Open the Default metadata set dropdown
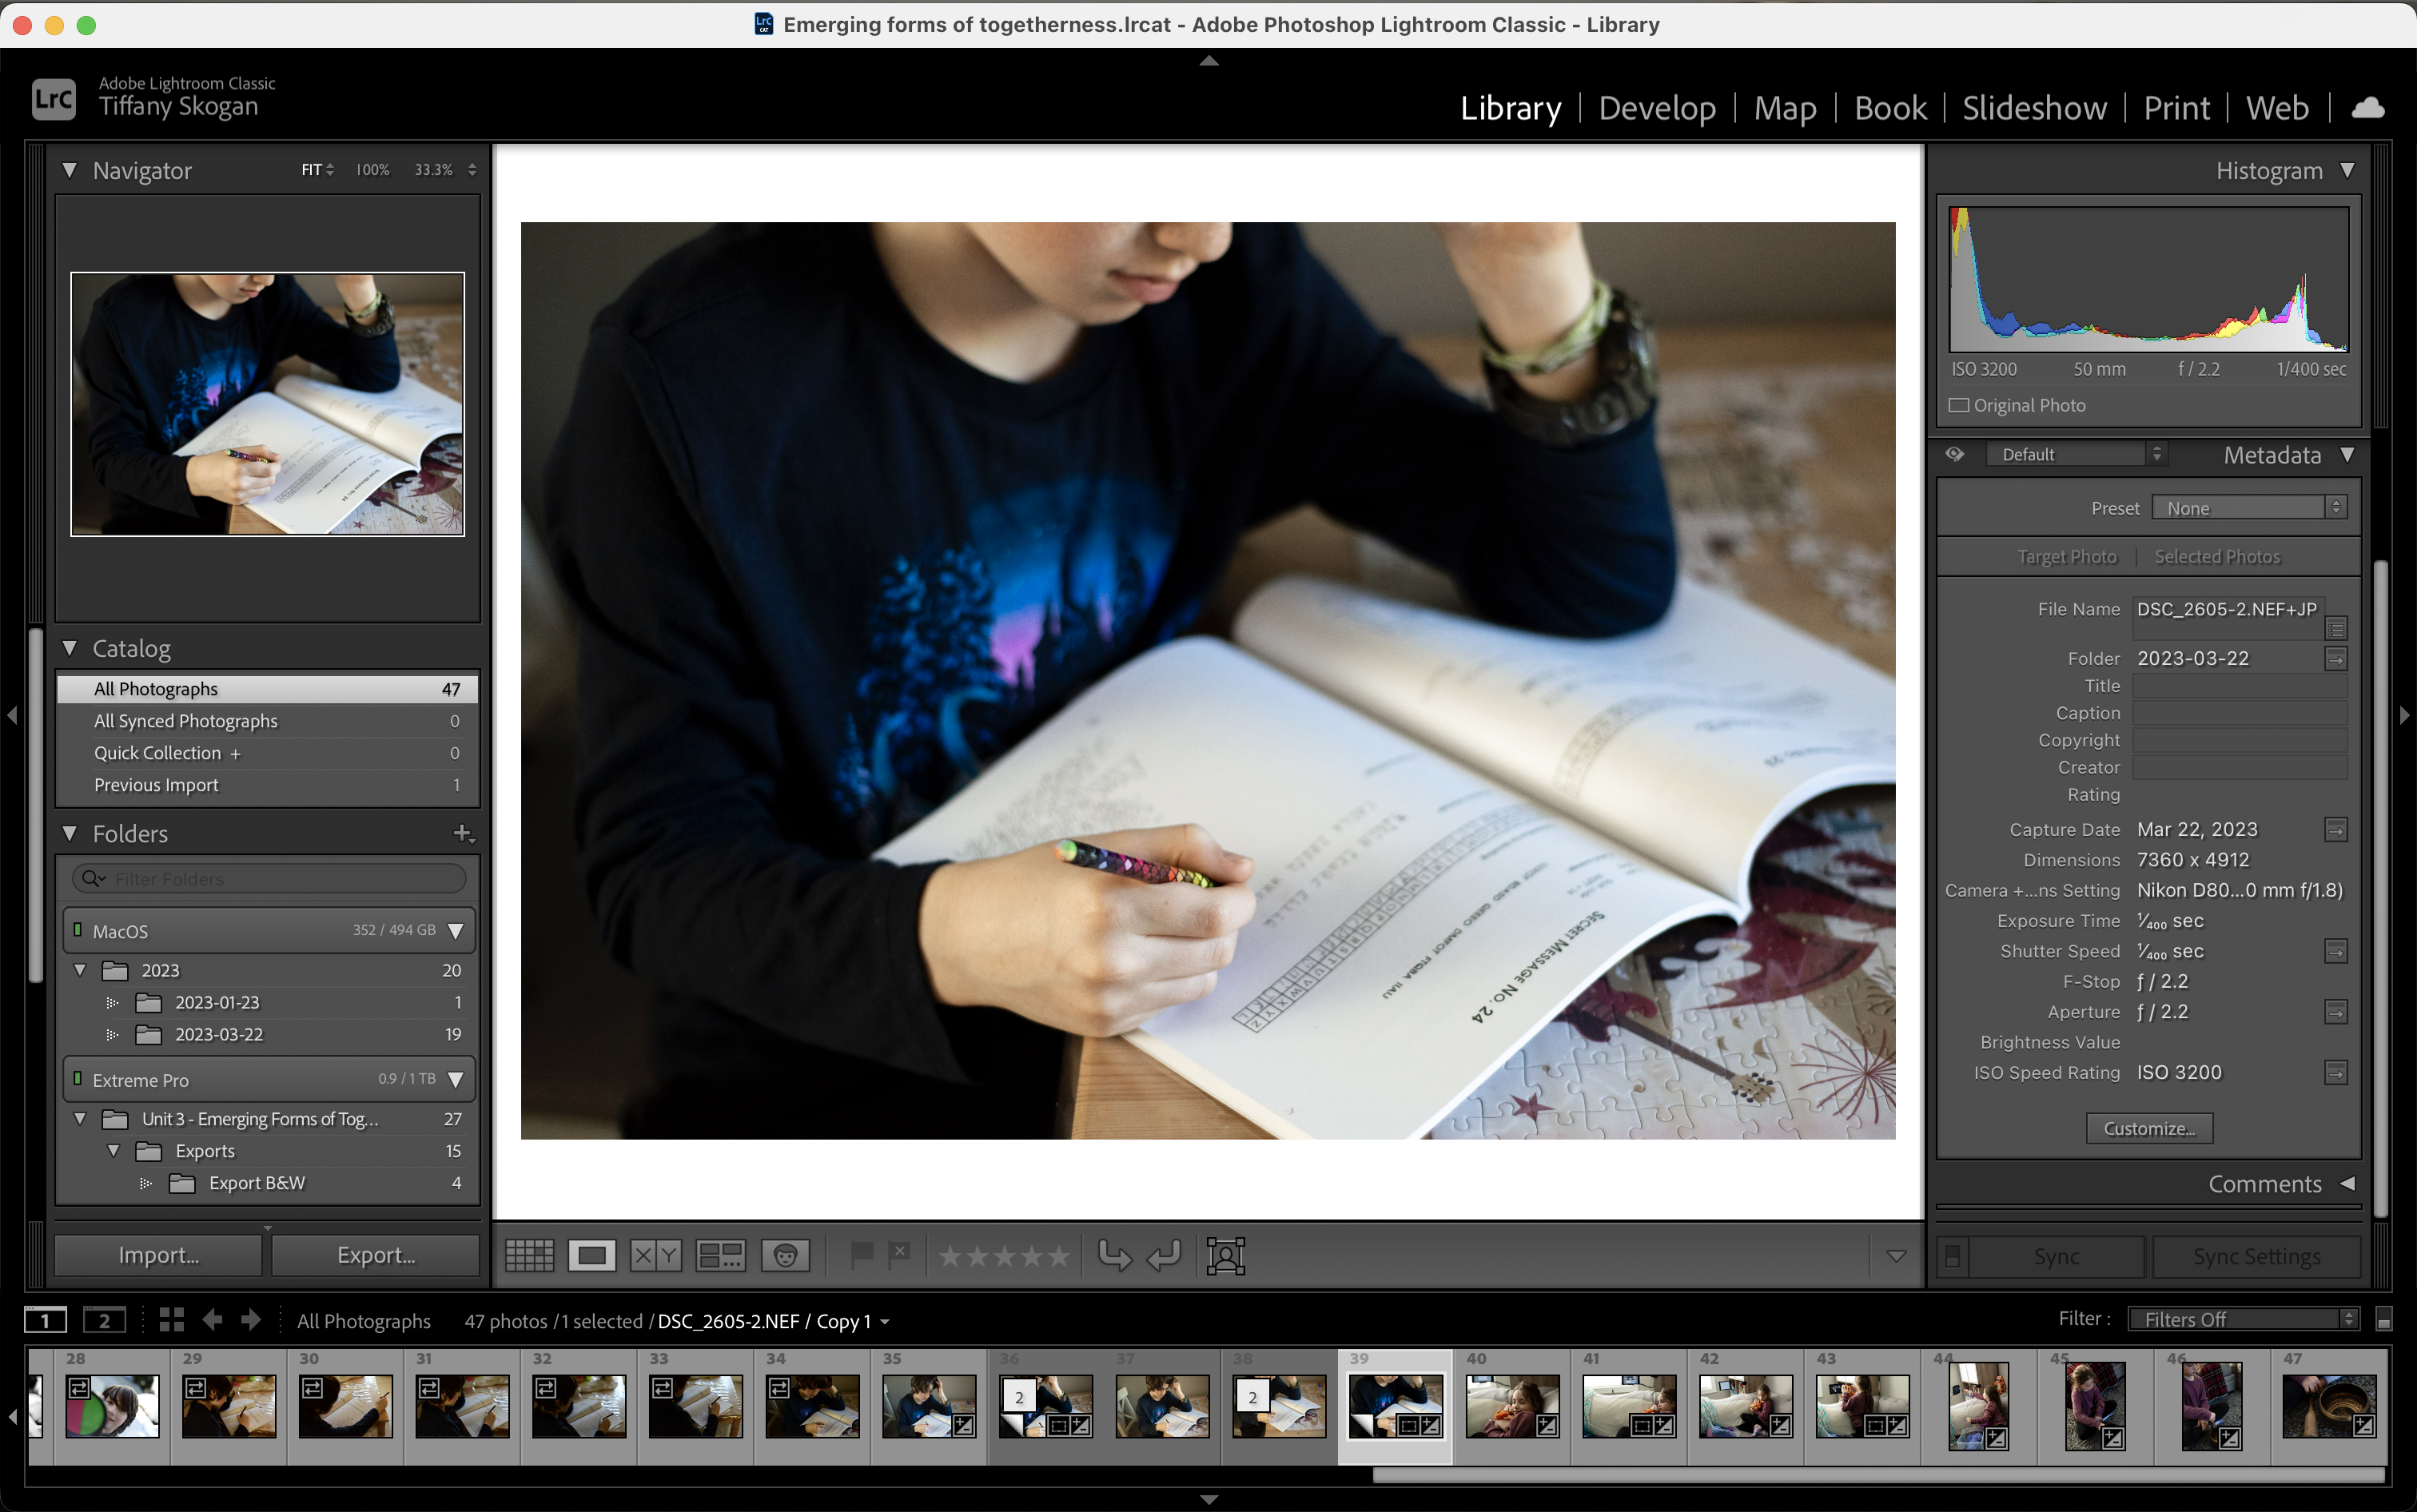 (2077, 455)
